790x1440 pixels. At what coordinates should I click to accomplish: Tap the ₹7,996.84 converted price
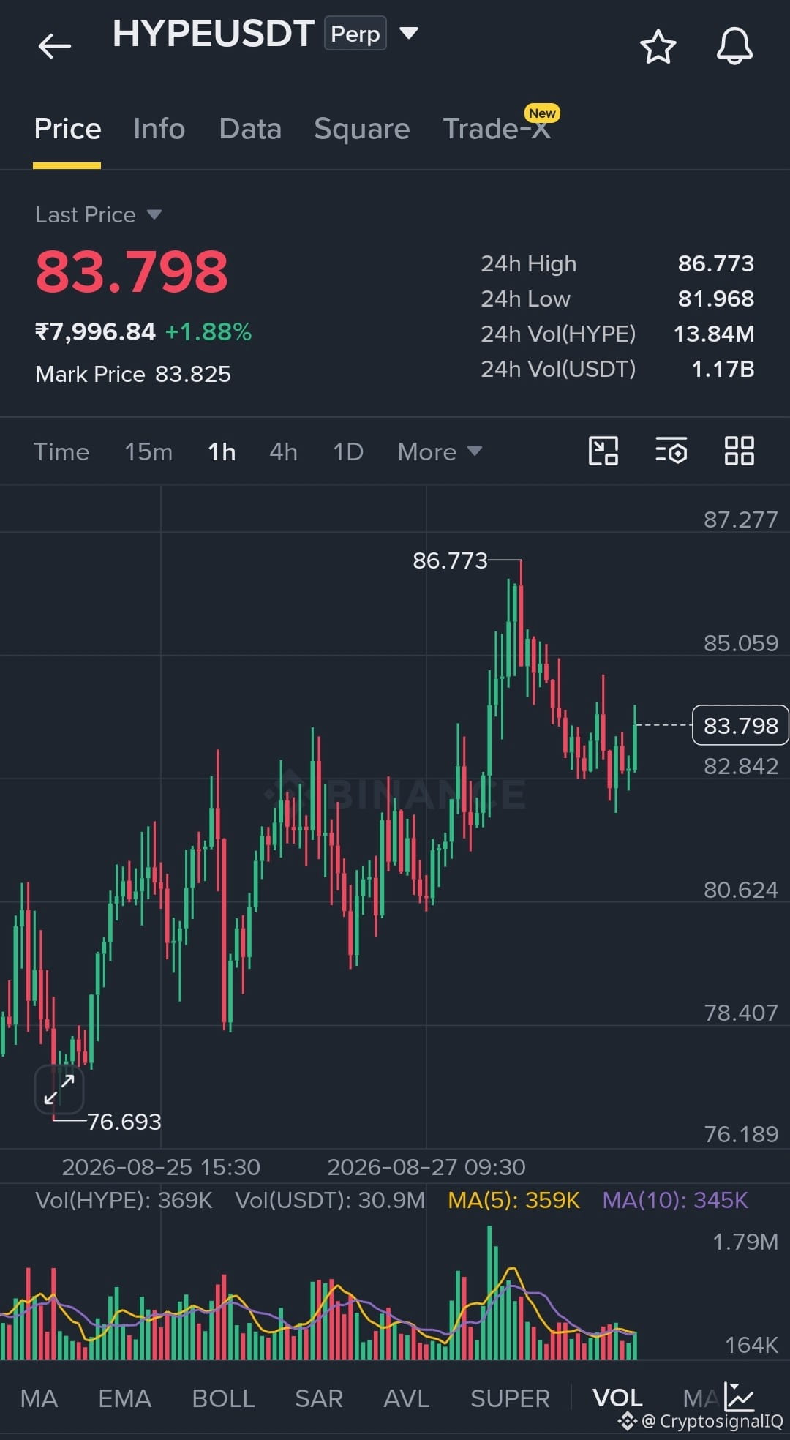(x=95, y=332)
